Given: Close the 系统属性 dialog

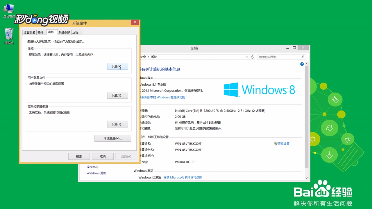Looking at the screenshot, I should pos(135,22).
